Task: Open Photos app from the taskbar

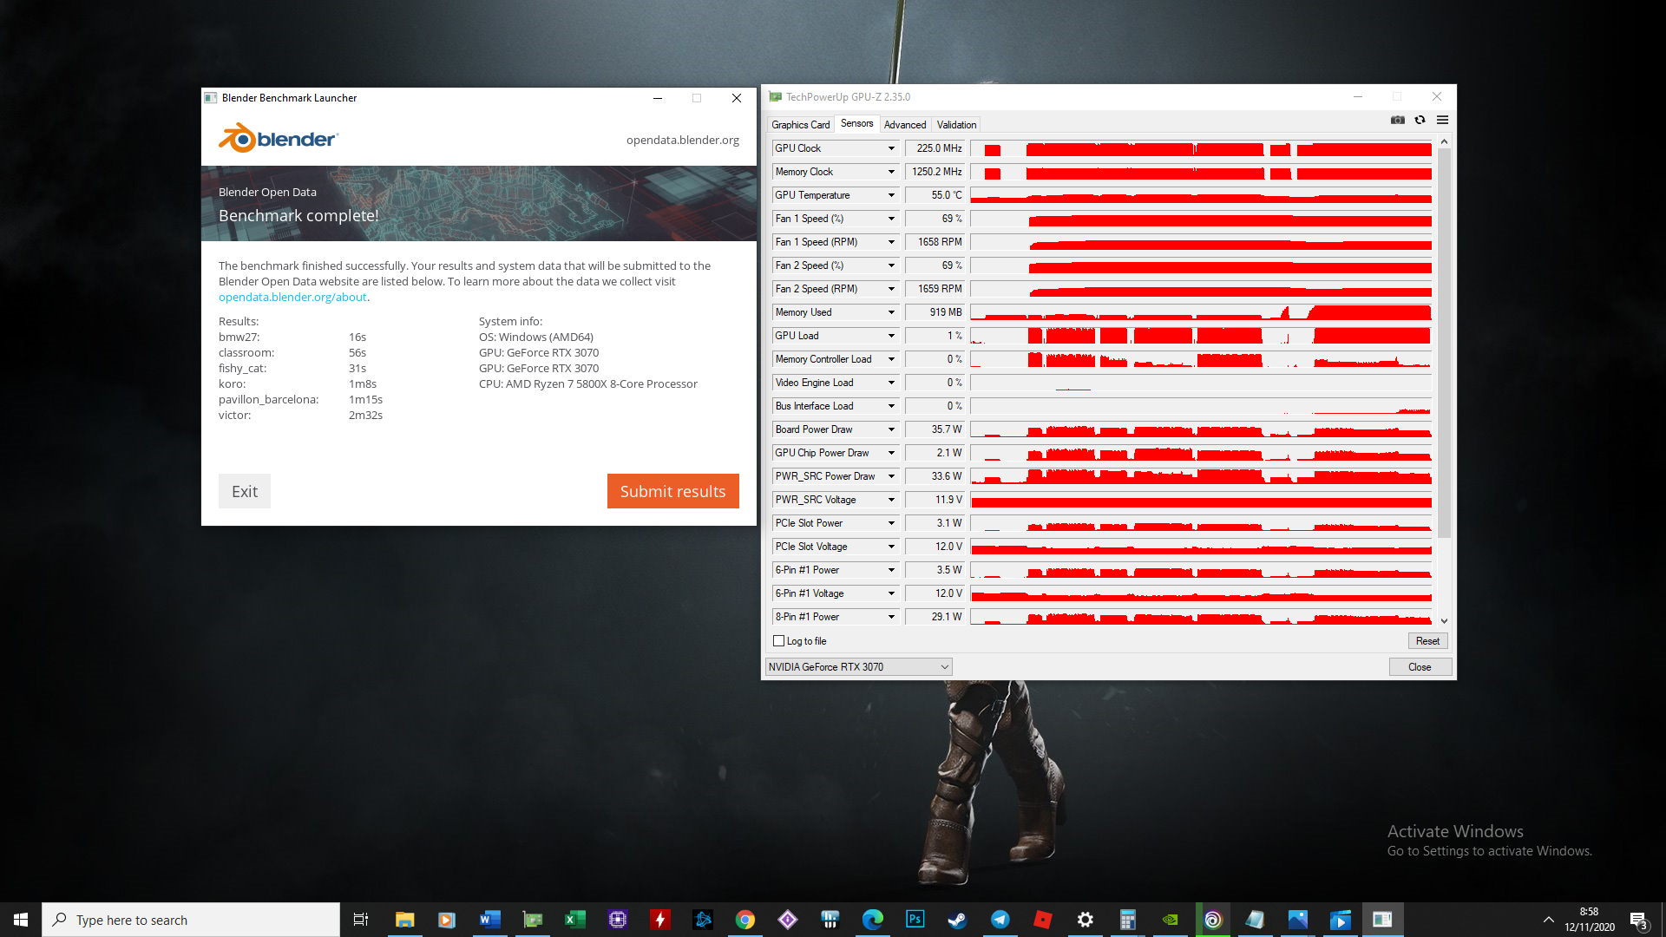Action: (x=1297, y=920)
